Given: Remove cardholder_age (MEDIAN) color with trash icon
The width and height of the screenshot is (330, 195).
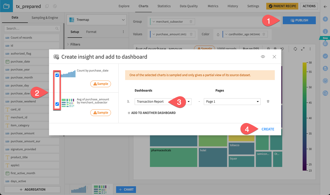Looking at the screenshot, I should pos(264,34).
